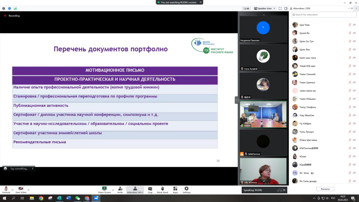The width and height of the screenshot is (359, 202).
Task: Click the Rename button
Action: pyautogui.click(x=325, y=189)
